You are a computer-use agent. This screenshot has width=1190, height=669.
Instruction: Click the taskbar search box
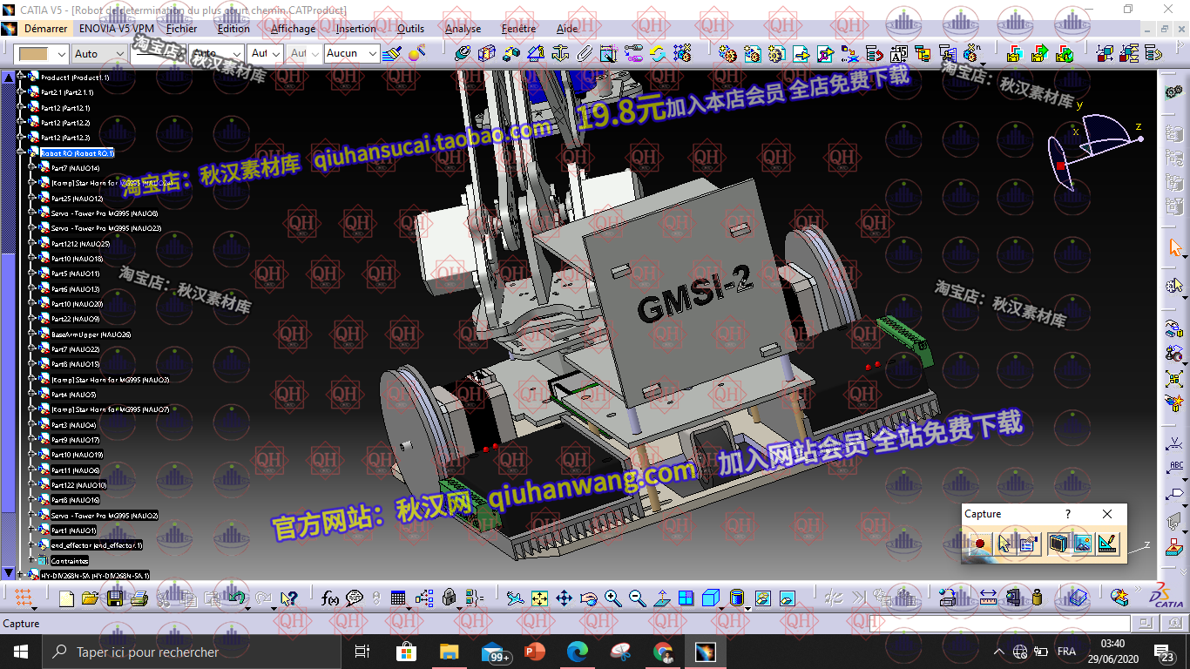click(x=192, y=652)
